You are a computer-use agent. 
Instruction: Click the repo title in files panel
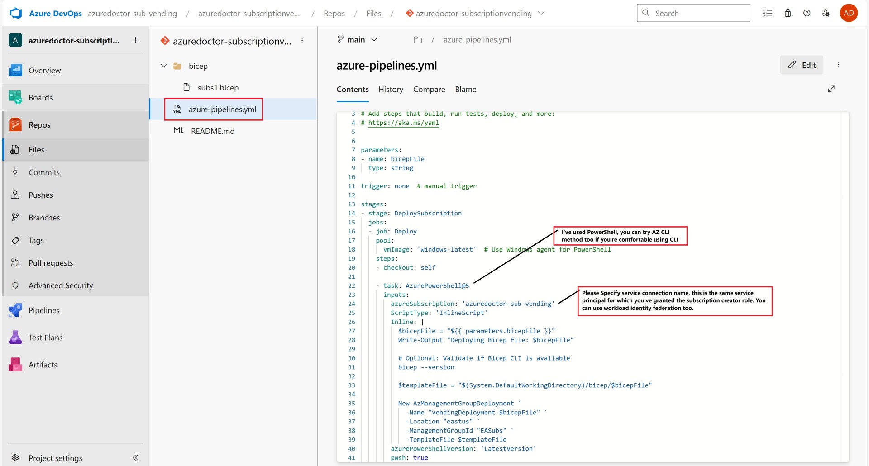click(x=232, y=41)
